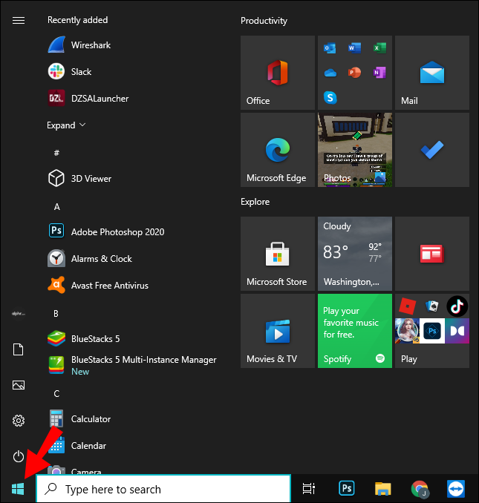Open Settings gear in Start sidebar
The height and width of the screenshot is (503, 479).
[19, 421]
